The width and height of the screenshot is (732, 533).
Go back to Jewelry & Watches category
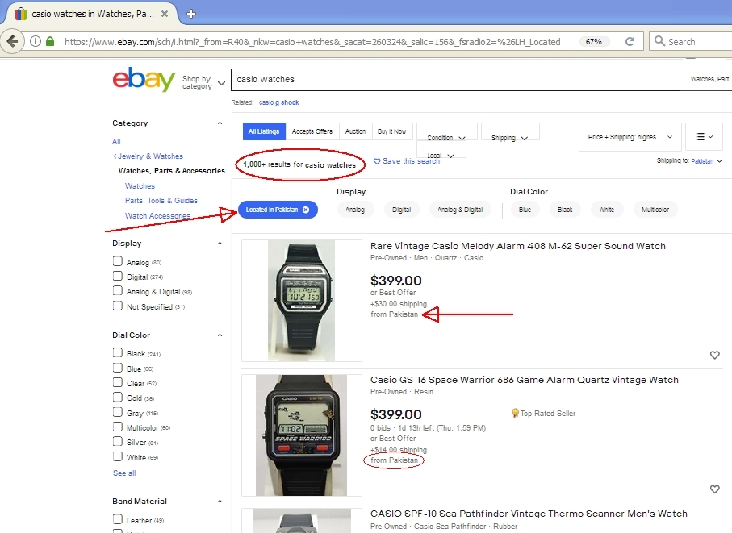point(148,156)
